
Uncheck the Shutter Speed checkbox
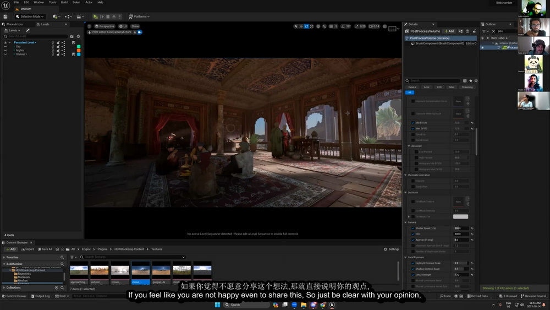(x=413, y=228)
